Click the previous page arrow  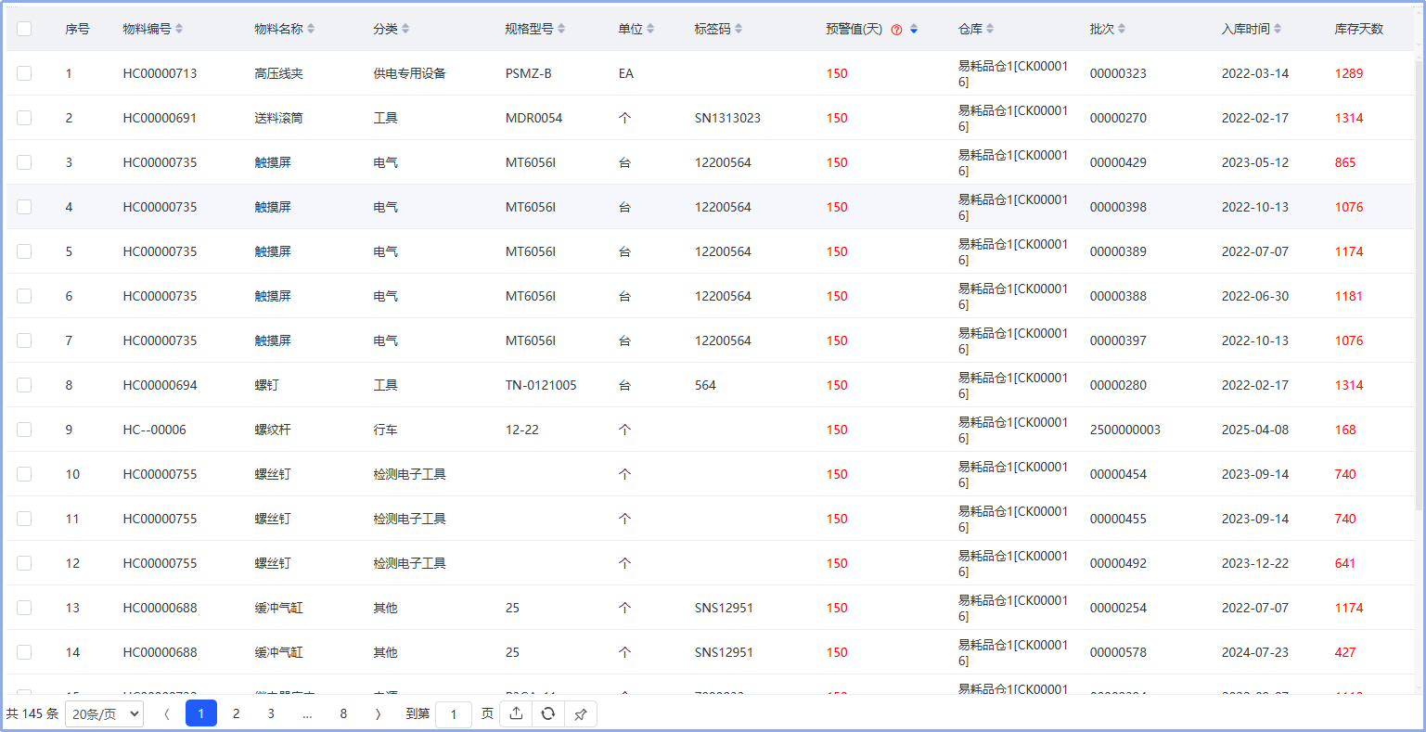tap(166, 714)
